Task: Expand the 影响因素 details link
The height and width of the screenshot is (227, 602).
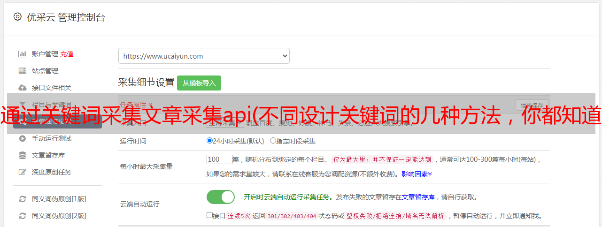Action: [417, 174]
